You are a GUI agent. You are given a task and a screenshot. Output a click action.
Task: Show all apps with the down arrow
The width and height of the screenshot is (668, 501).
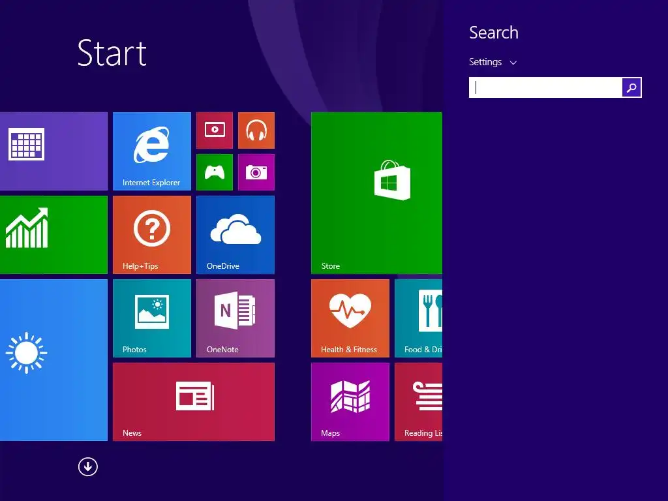pos(88,467)
